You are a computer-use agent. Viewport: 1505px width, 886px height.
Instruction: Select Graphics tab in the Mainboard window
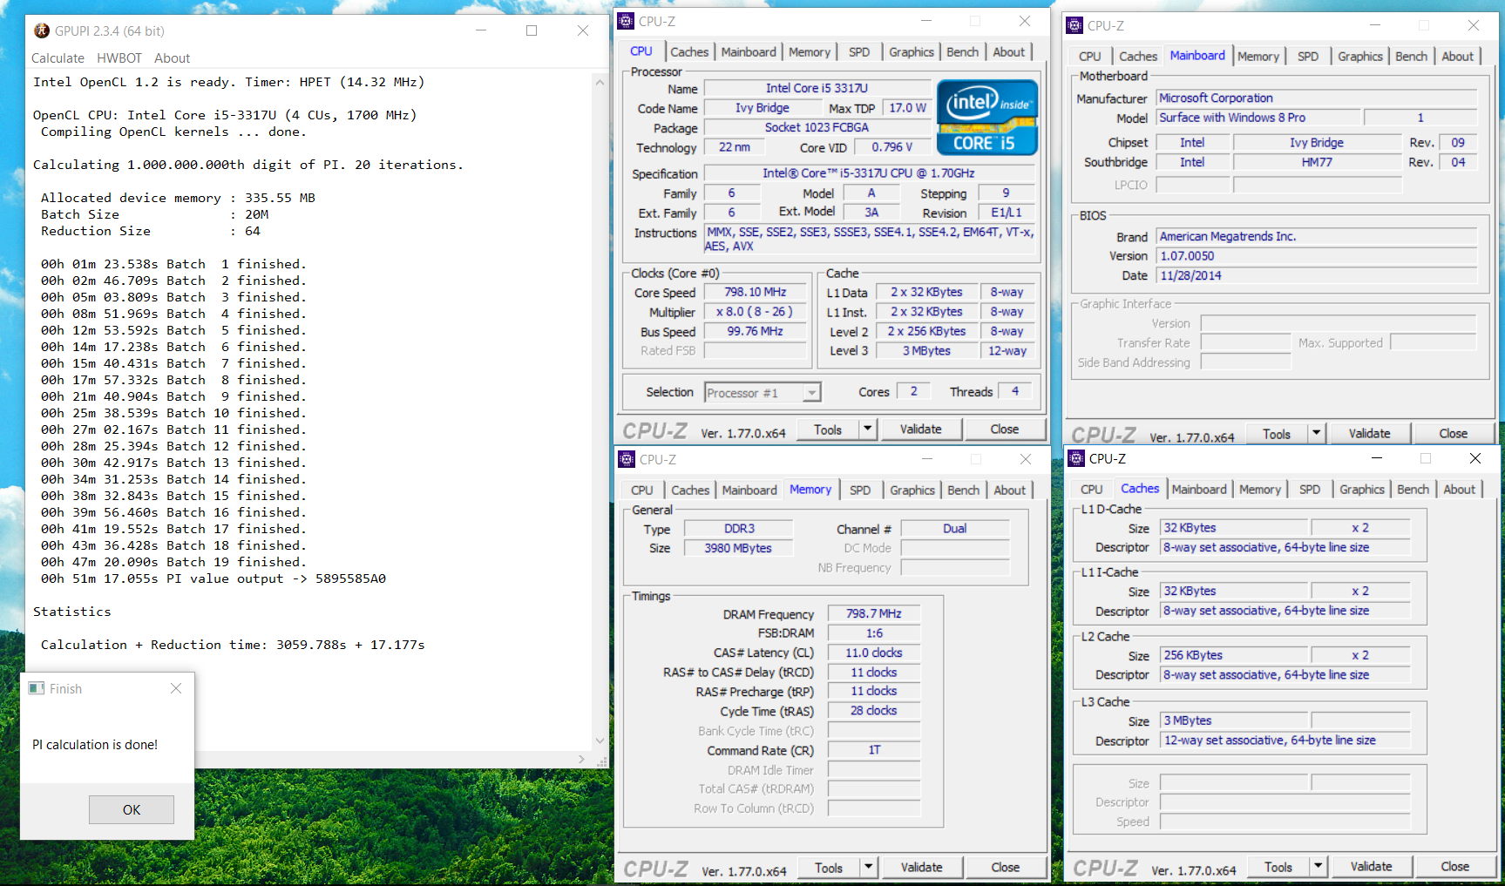pos(1360,57)
